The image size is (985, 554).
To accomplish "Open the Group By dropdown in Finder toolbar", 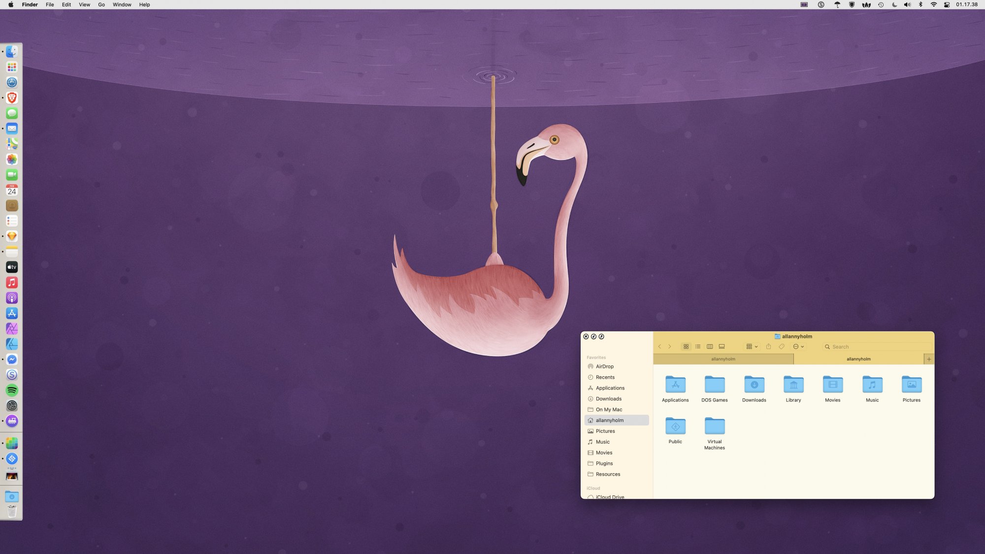I will coord(752,347).
